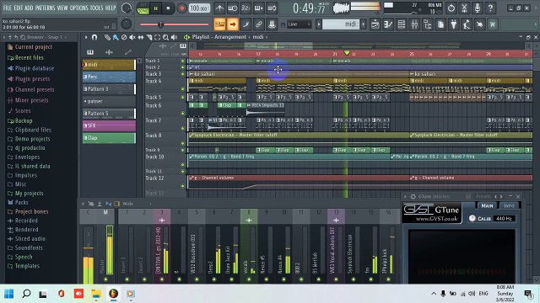540x303 pixels.
Task: Mute Track 3 using its green LED
Action: coord(182,74)
